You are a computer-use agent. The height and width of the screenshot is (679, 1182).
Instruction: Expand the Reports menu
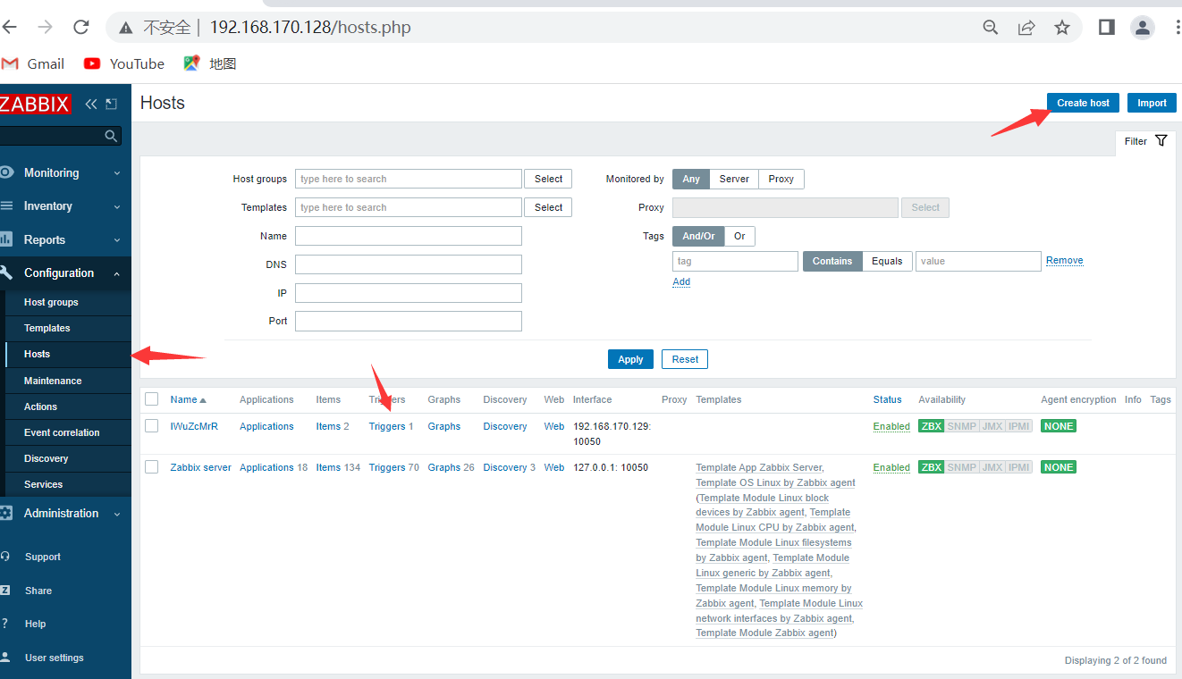(x=65, y=239)
